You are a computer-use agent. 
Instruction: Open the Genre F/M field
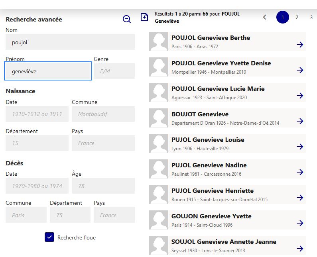(x=114, y=71)
